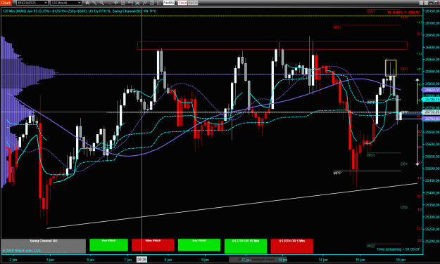Click the DS1 pivot level label
Image resolution: width=440 pixels, height=264 pixels.
click(404, 164)
